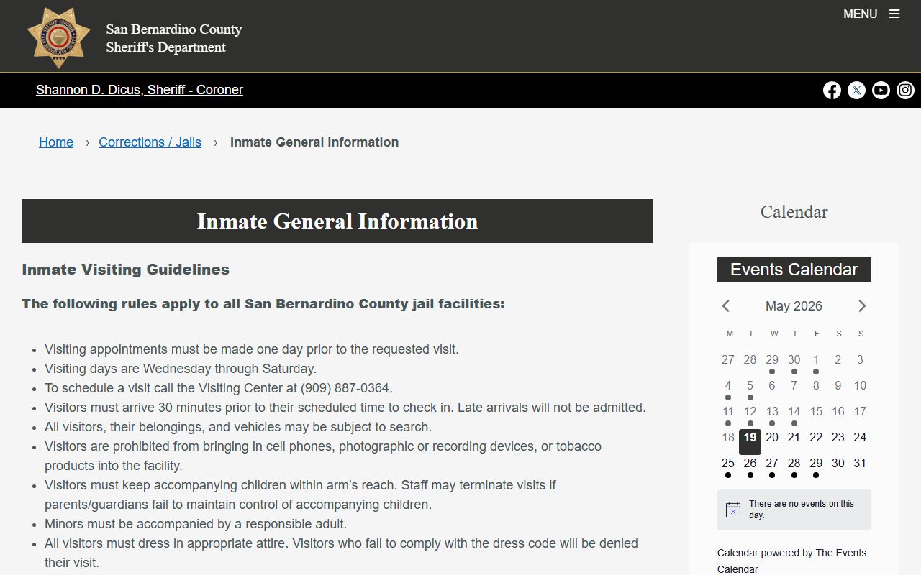Click the Inmate General Information banner heading
This screenshot has height=575, width=921.
[x=337, y=221]
